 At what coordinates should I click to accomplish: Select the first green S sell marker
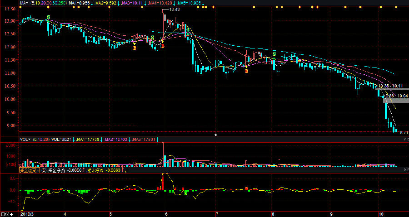click(x=49, y=17)
